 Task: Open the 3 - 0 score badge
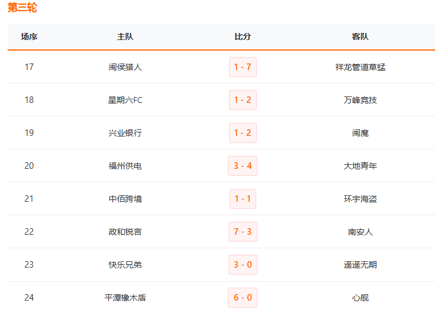(243, 265)
